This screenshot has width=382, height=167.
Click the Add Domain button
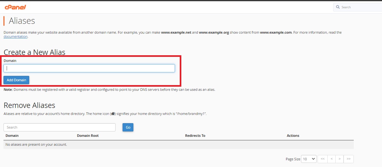16,80
